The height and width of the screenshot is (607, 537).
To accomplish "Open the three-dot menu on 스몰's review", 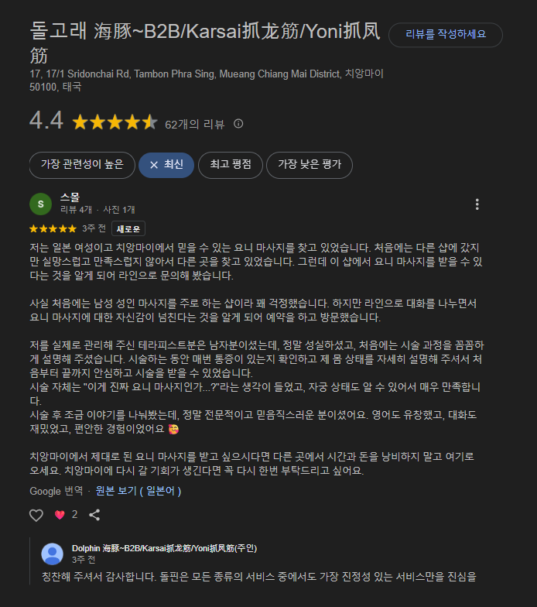I will click(477, 204).
